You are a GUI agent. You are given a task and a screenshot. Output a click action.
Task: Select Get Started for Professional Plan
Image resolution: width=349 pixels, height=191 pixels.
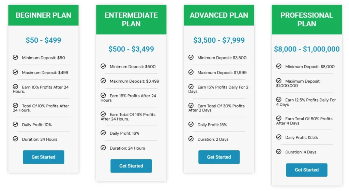point(306,170)
